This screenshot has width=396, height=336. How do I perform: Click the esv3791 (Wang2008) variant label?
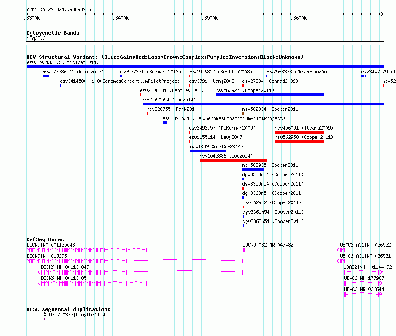(213, 81)
